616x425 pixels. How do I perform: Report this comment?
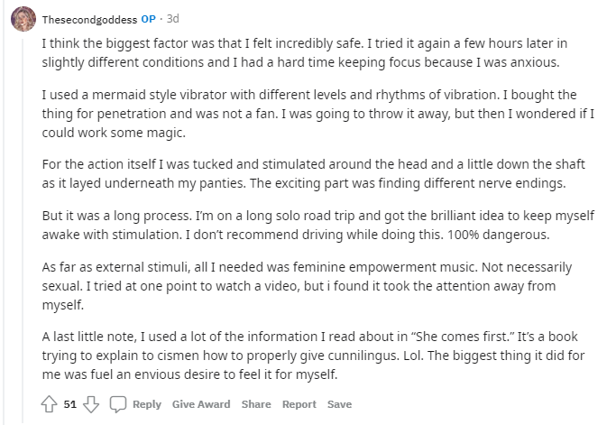[x=299, y=404]
